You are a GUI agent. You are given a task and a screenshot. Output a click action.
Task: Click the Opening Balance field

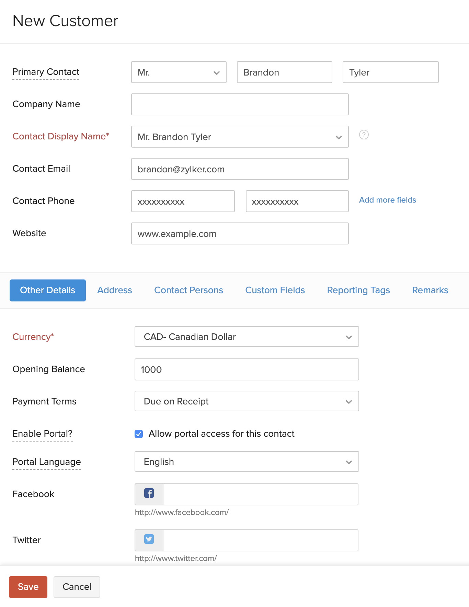point(247,369)
